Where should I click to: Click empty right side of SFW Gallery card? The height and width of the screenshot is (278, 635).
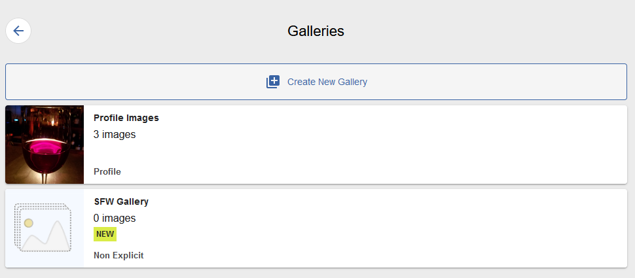(x=458, y=228)
